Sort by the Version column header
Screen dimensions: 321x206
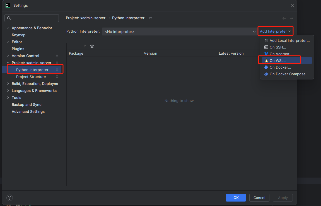(179, 54)
